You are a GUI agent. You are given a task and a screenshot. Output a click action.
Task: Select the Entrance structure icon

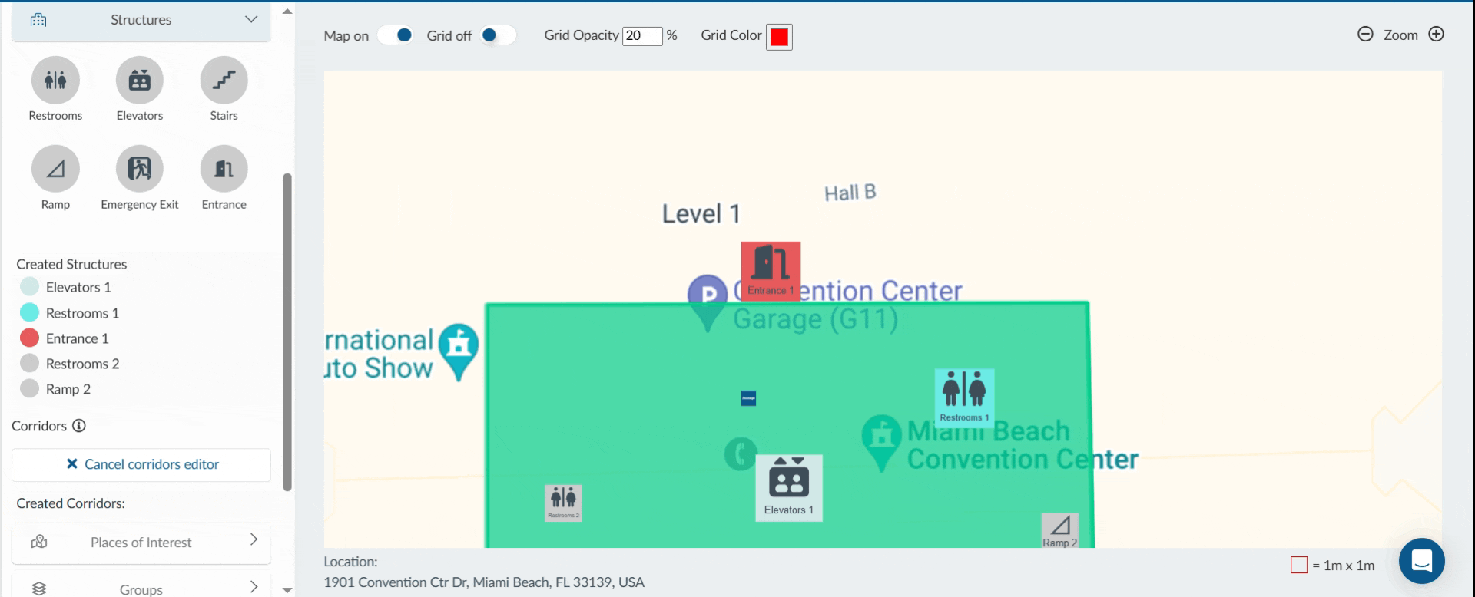224,169
